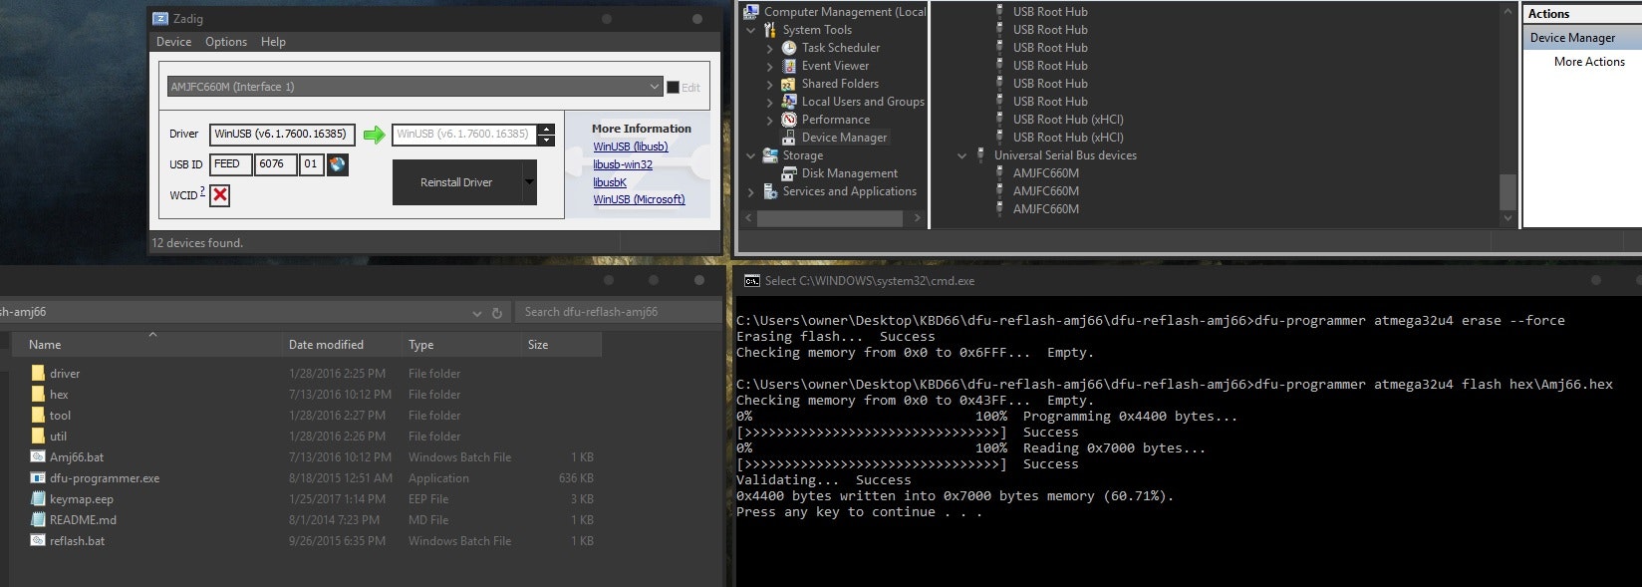Tick the Edit checkbox in Zadig
This screenshot has width=1642, height=587.
pyautogui.click(x=673, y=88)
